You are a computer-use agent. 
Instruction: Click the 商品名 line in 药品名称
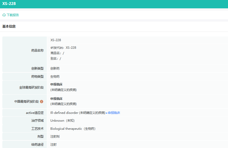tap(57, 53)
